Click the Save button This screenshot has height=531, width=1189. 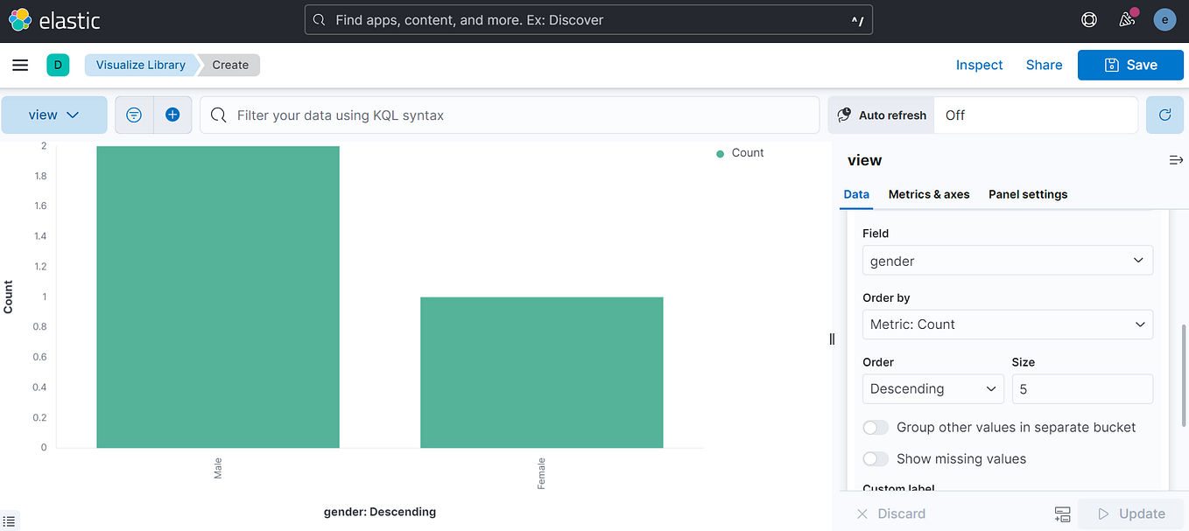[1130, 65]
